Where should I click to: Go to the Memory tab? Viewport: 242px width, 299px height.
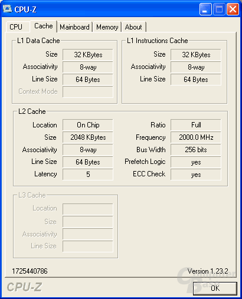click(107, 27)
